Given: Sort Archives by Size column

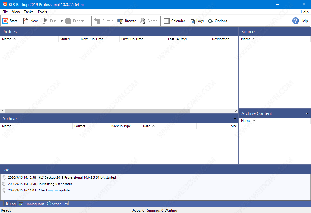Looking at the screenshot, I should point(218,126).
